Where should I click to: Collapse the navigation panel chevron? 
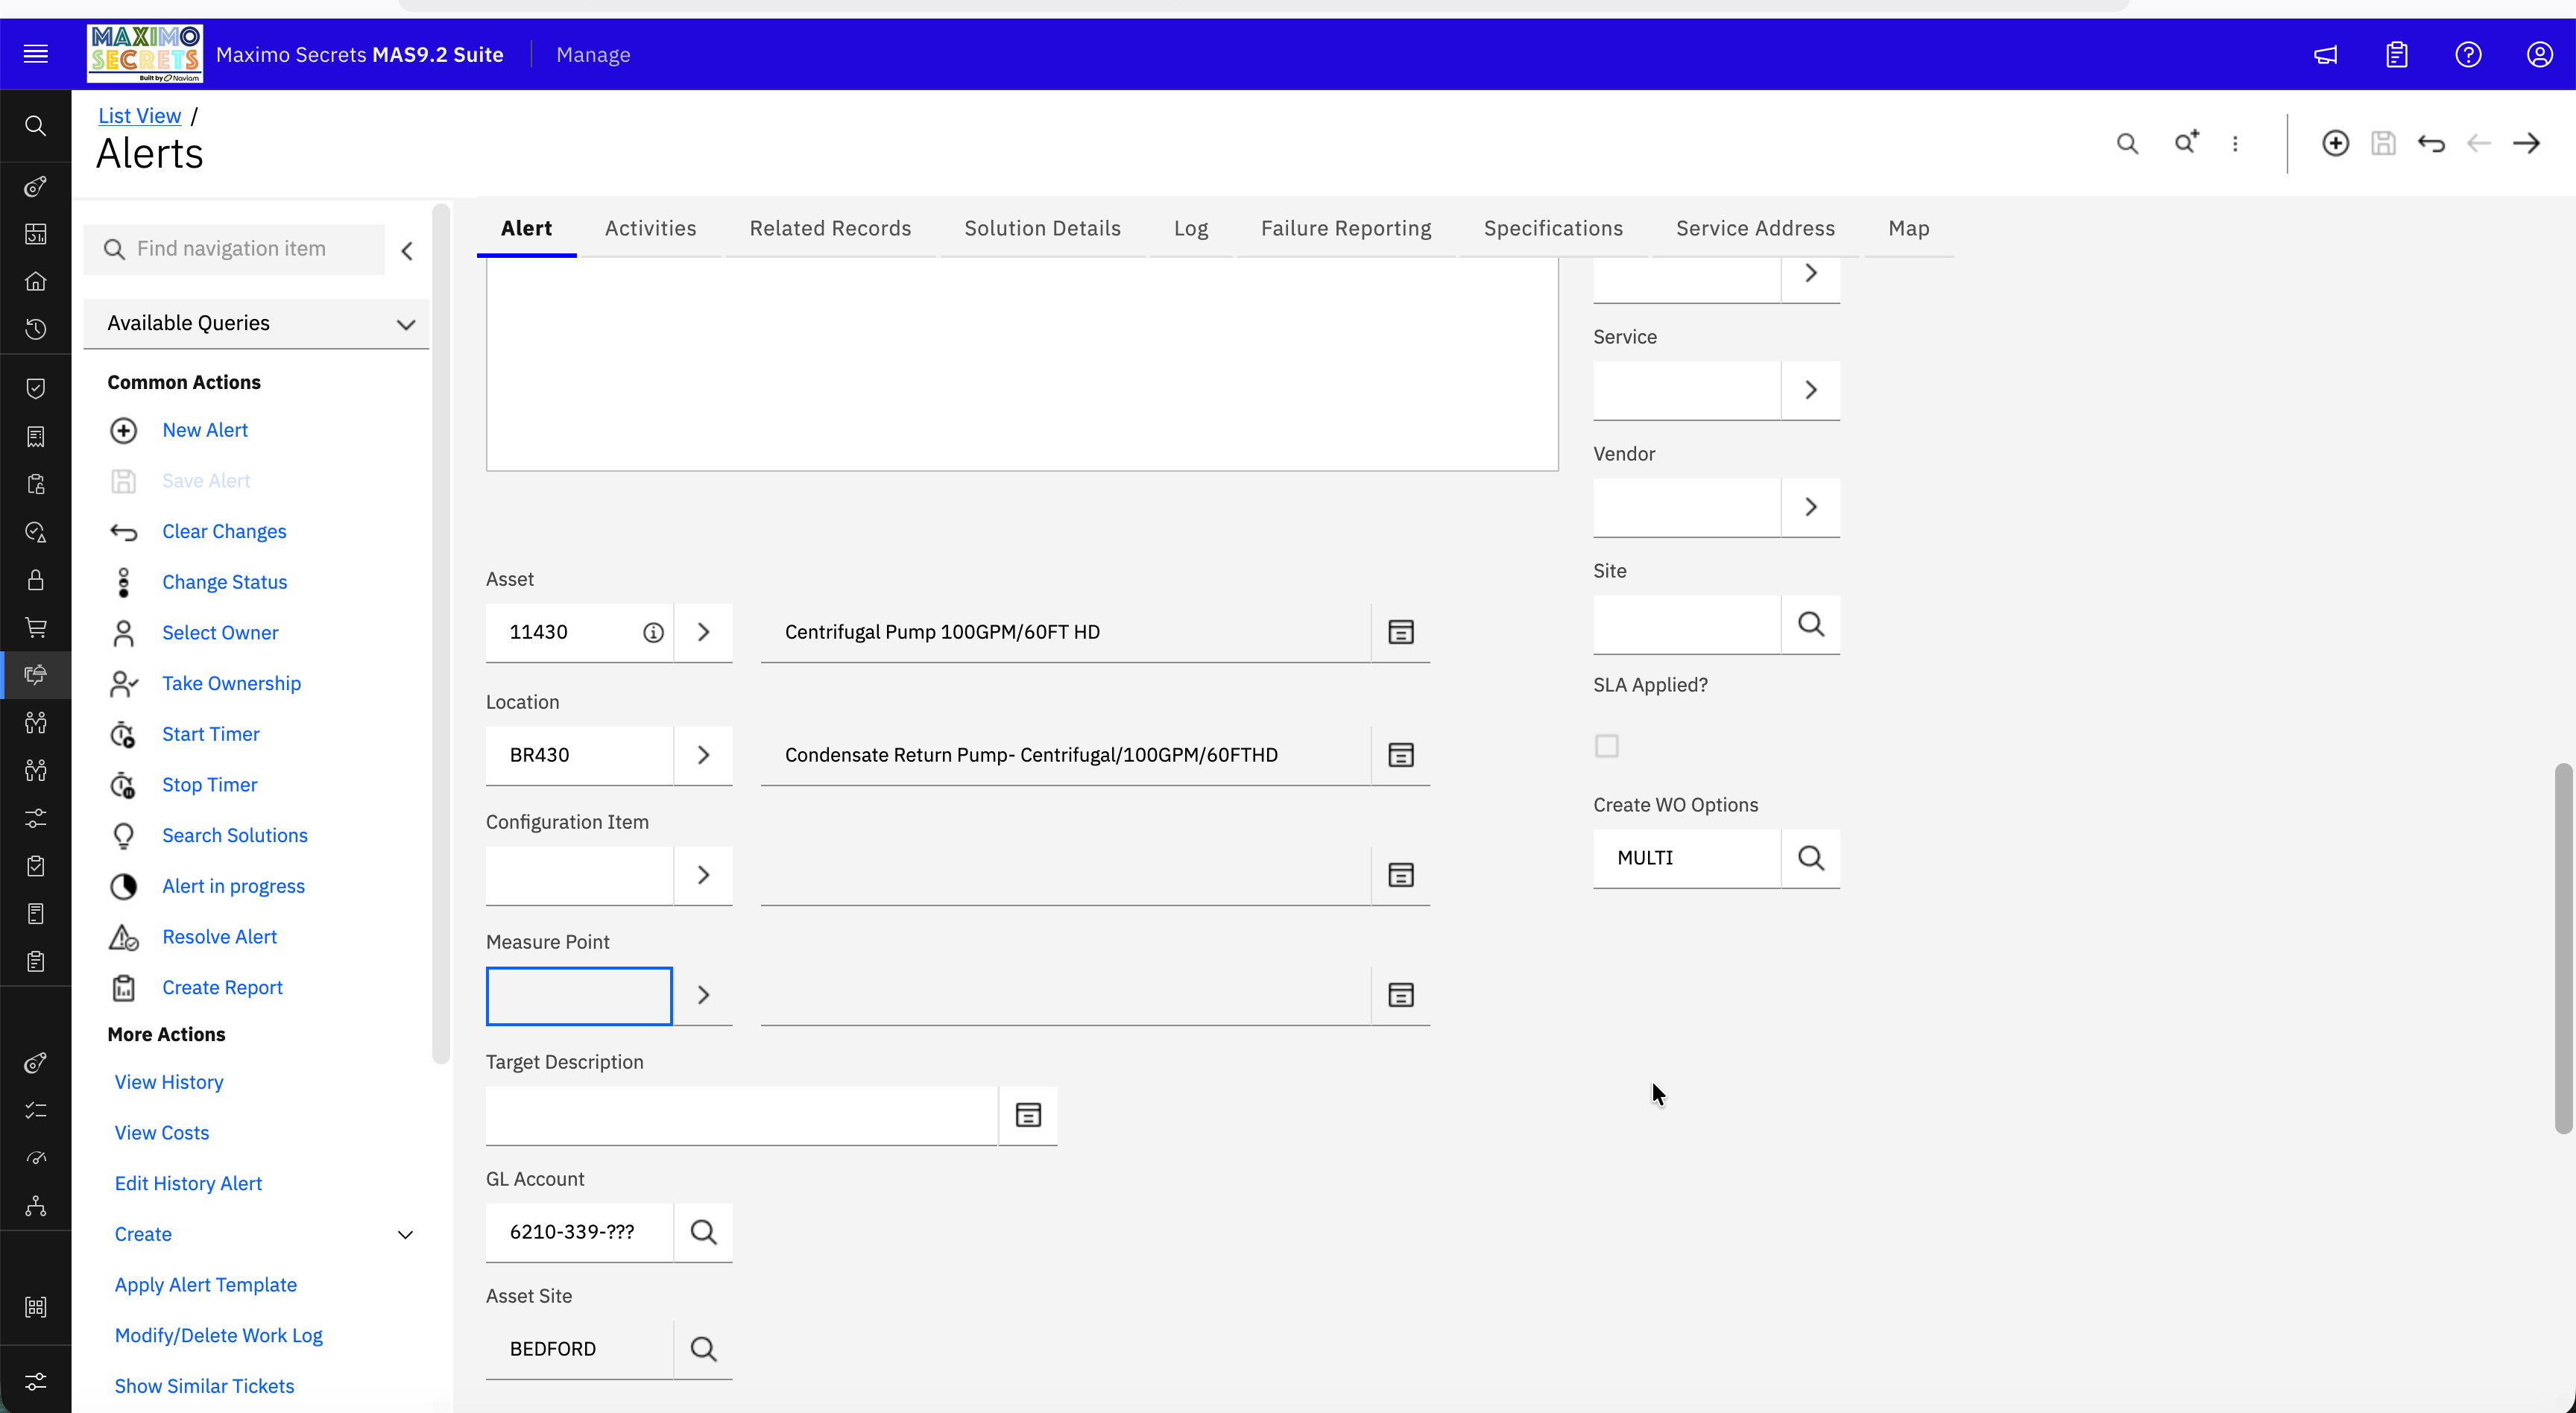407,250
